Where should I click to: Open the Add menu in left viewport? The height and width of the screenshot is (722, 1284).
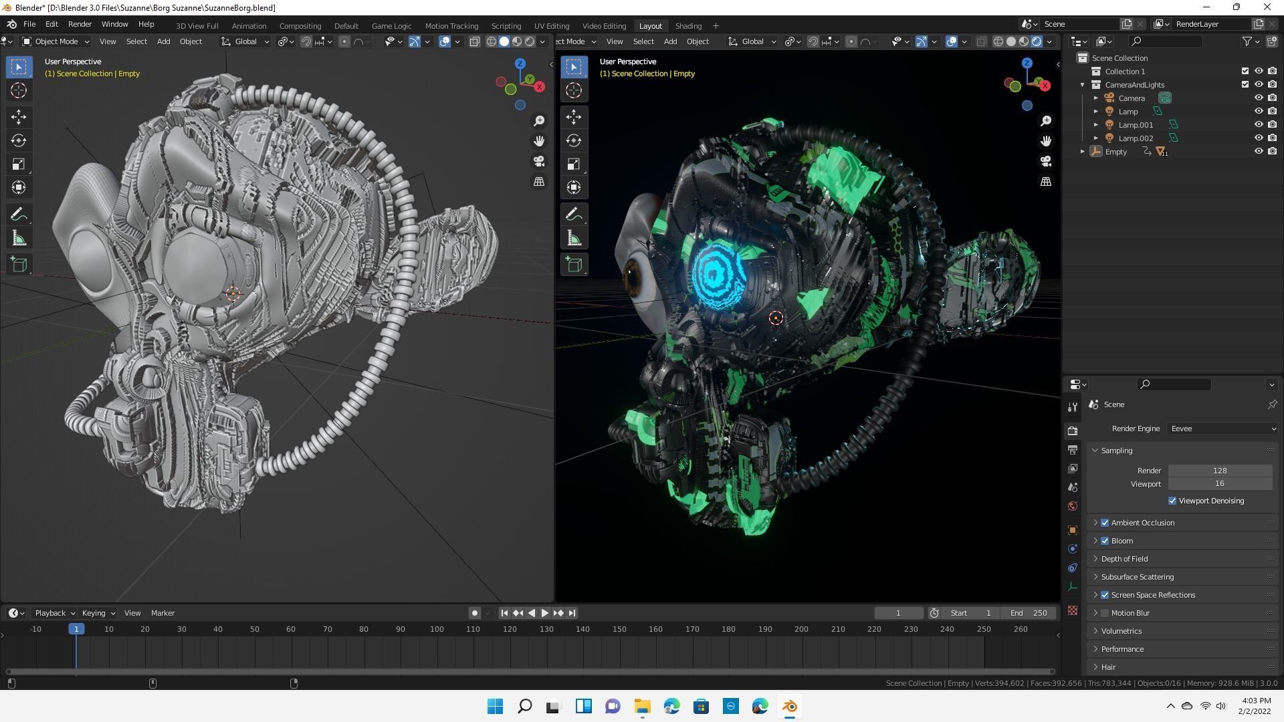163,41
